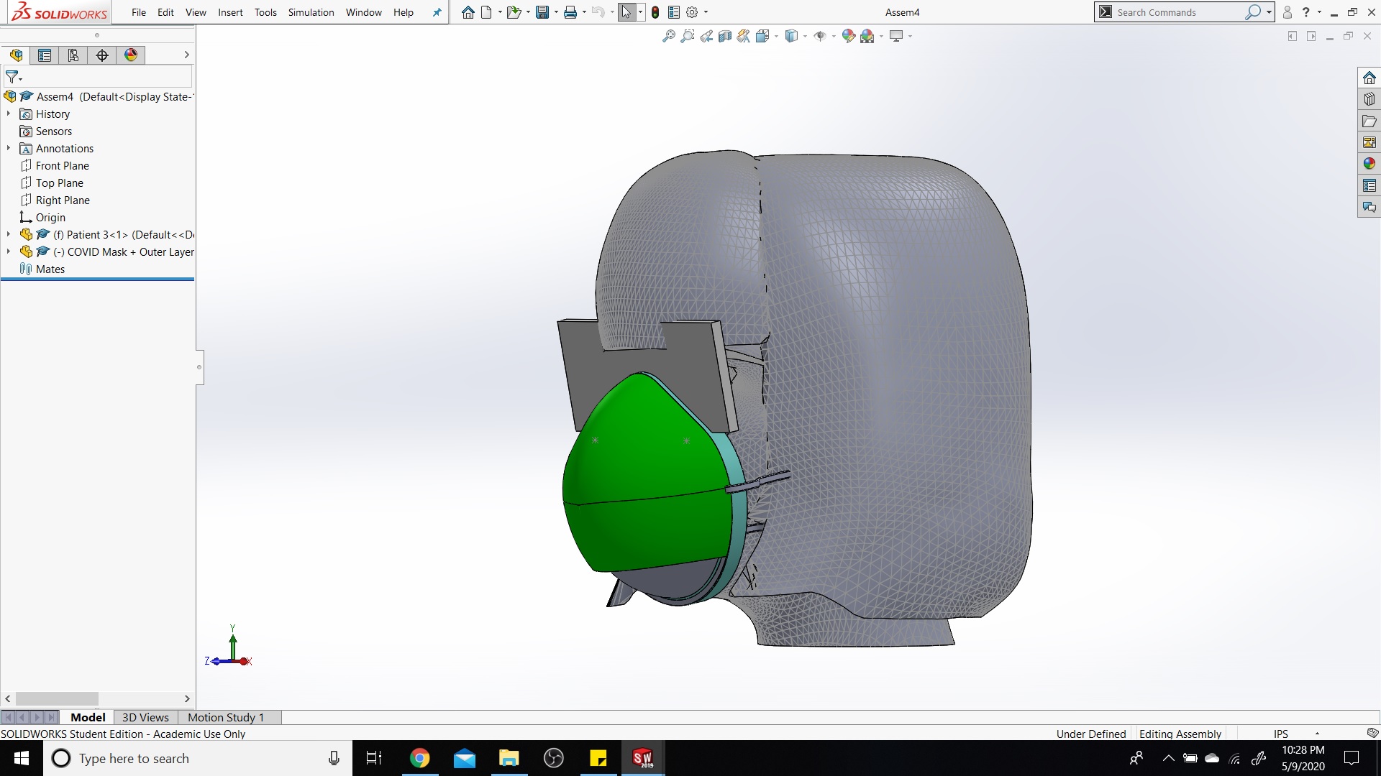Expand the Annotations tree folder
The width and height of the screenshot is (1381, 776).
pyautogui.click(x=8, y=148)
